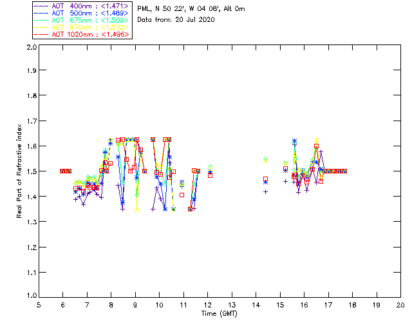Click the x-axis label 18

[x=352, y=305]
